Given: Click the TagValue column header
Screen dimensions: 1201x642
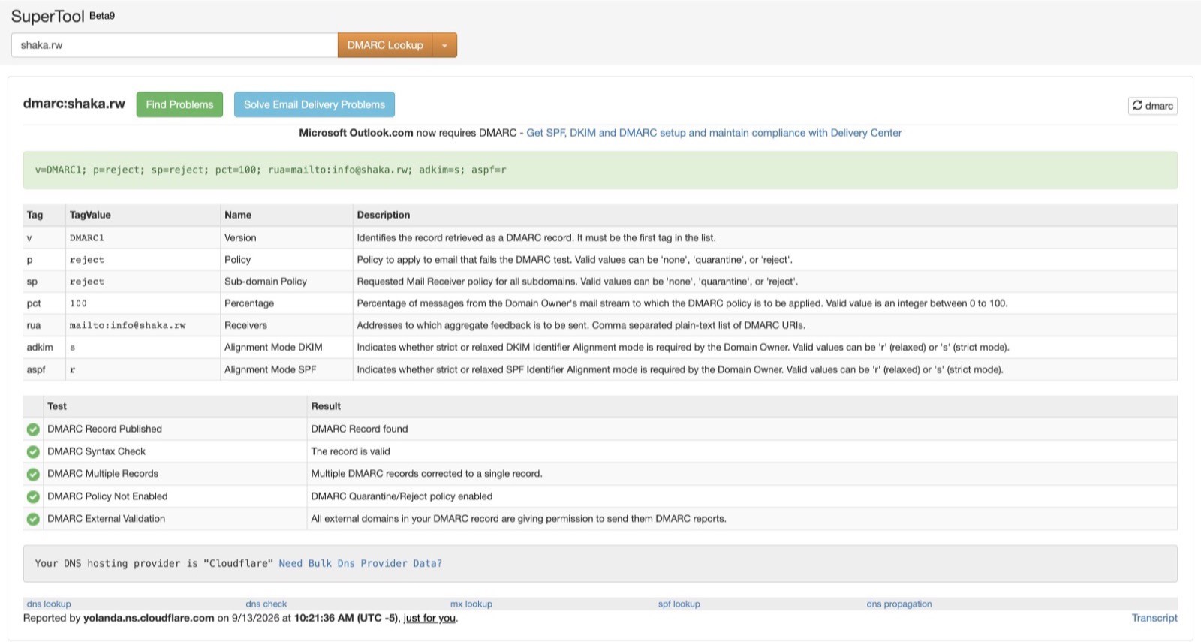Looking at the screenshot, I should pyautogui.click(x=90, y=215).
